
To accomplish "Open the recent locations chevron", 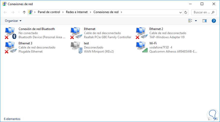I will 19,12.
